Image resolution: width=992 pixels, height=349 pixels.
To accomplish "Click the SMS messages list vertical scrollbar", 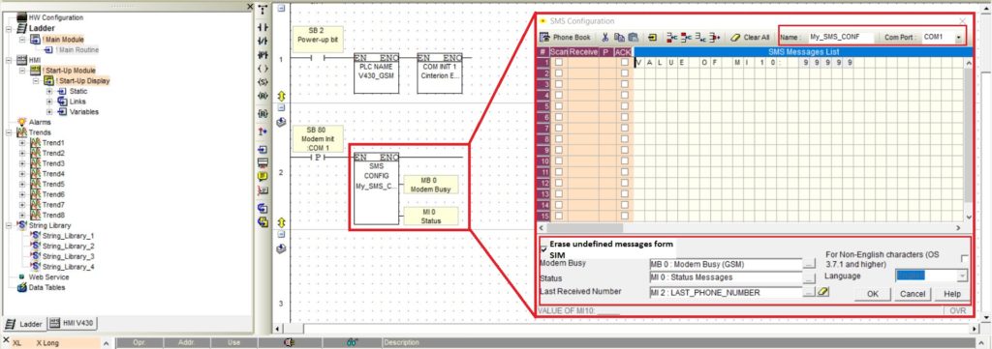I will [968, 139].
